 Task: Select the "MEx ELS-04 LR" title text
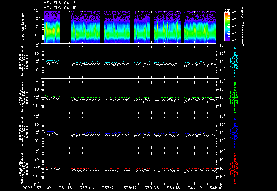(x=60, y=3)
